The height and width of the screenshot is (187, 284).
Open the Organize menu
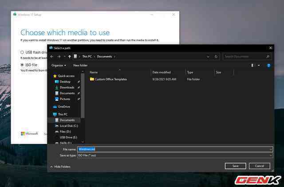coord(59,65)
